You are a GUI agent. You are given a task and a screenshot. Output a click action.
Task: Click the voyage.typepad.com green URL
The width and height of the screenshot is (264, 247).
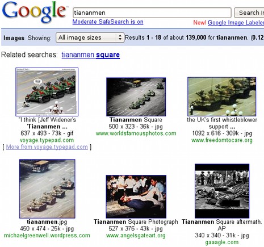click(47, 140)
